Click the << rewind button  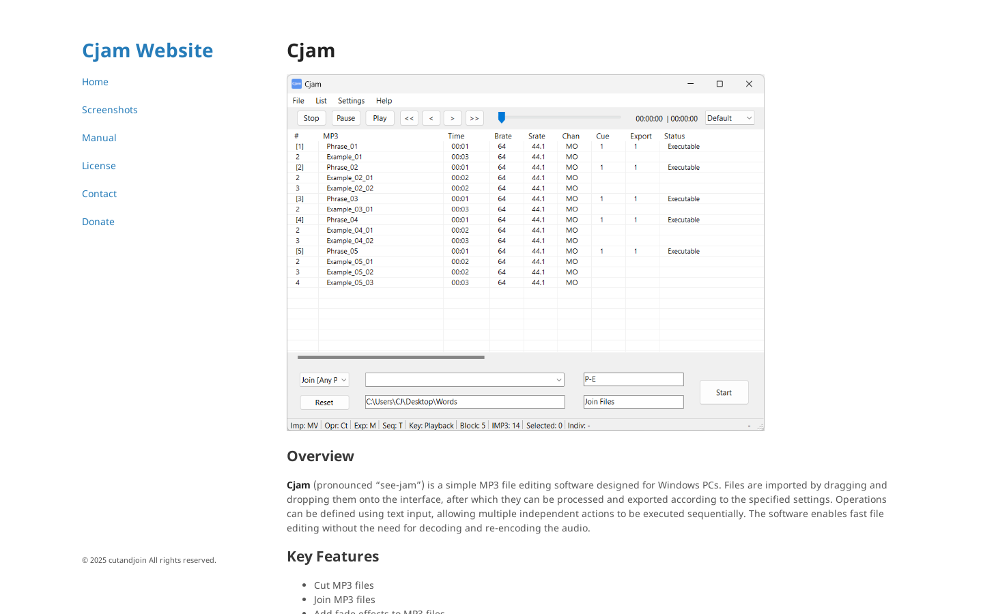pyautogui.click(x=409, y=118)
